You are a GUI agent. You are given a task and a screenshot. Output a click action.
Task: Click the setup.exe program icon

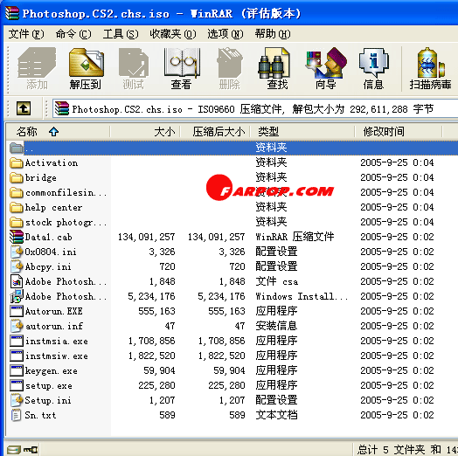click(17, 385)
